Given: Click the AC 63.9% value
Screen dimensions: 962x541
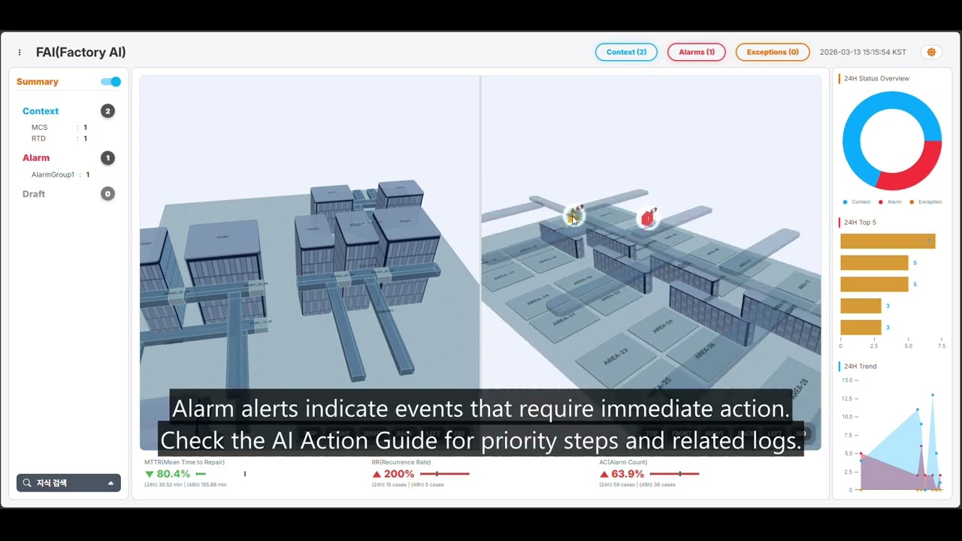Looking at the screenshot, I should (x=628, y=474).
